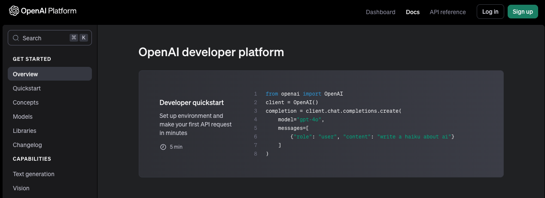
Task: Click code line from openai import OpenAI
Action: point(304,94)
